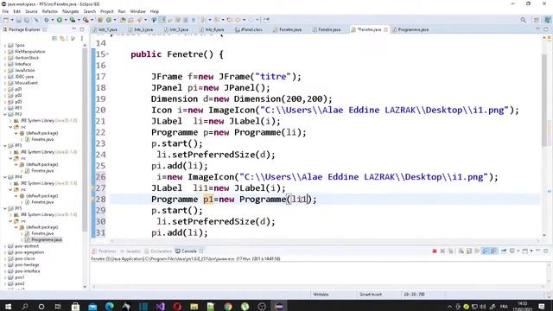The width and height of the screenshot is (553, 311).
Task: Collapse the PF2 project node
Action: (5, 114)
